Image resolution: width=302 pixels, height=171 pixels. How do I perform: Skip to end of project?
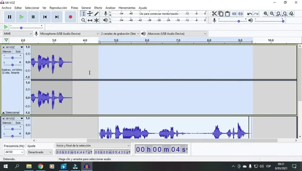click(57, 17)
